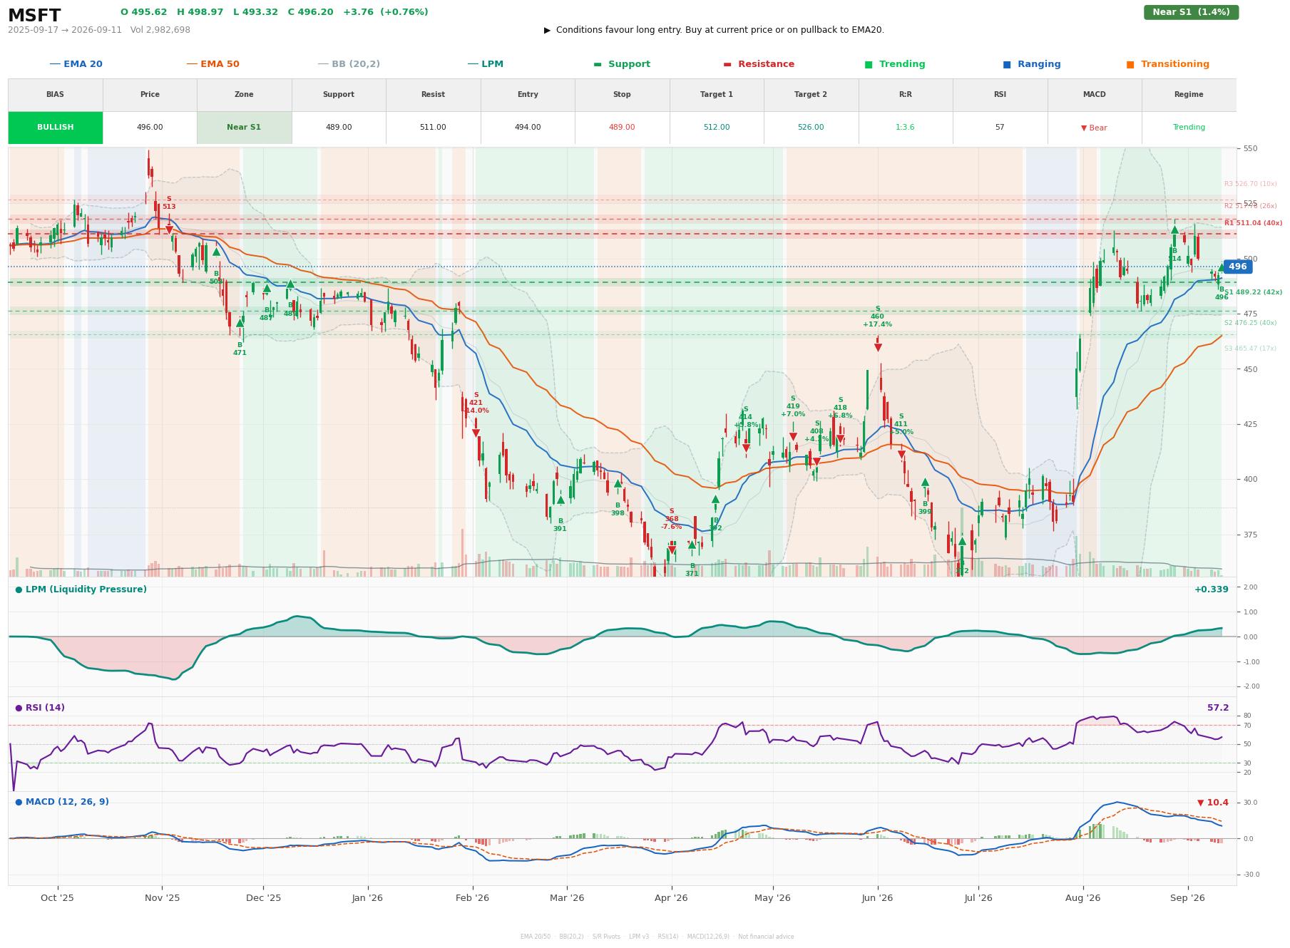Viewport: 1290px width, 948px height.
Task: Select the Regime column header
Action: 1189,95
